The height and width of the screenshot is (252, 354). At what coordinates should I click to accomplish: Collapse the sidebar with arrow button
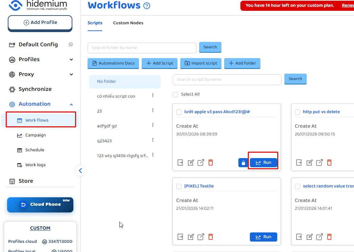[x=80, y=171]
